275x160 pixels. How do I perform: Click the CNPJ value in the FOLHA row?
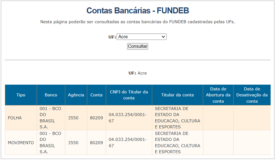[128, 118]
